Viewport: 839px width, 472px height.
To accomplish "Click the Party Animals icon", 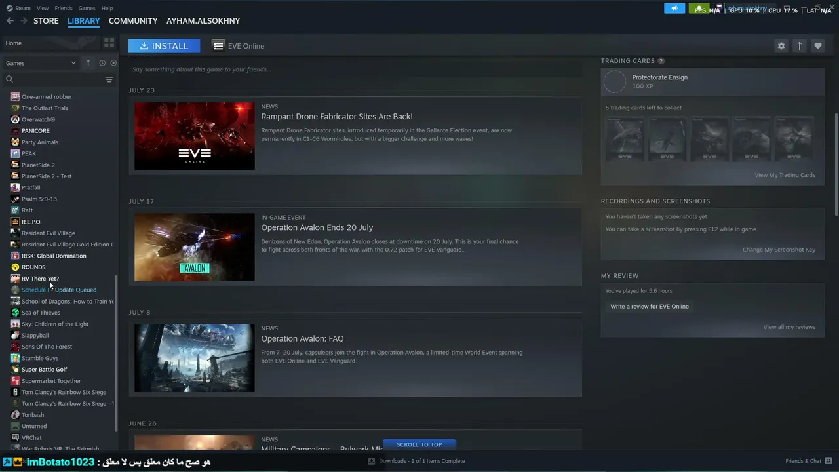I will (15, 142).
